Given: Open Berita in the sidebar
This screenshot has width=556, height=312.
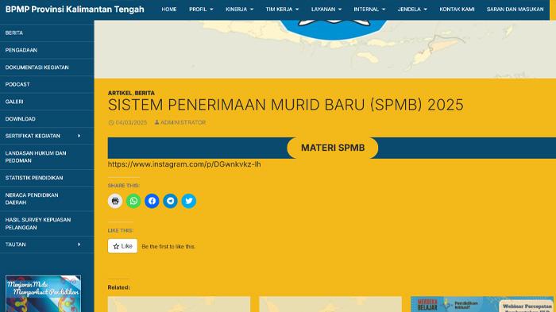Looking at the screenshot, I should pyautogui.click(x=47, y=33).
